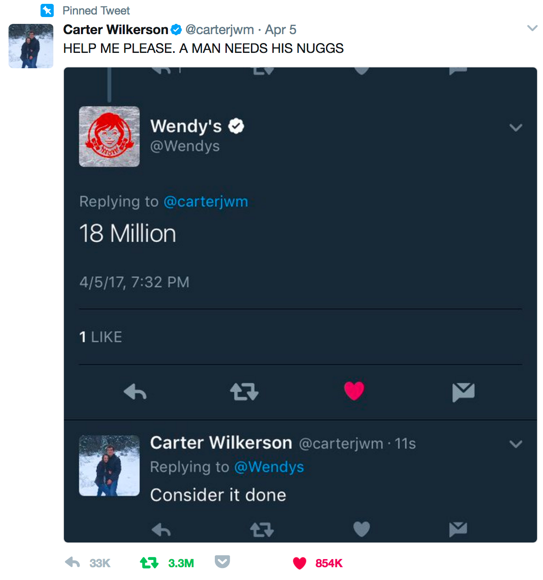The height and width of the screenshot is (580, 543).
Task: Expand the chevron menu on Wendy's tweet
Action: [x=516, y=128]
